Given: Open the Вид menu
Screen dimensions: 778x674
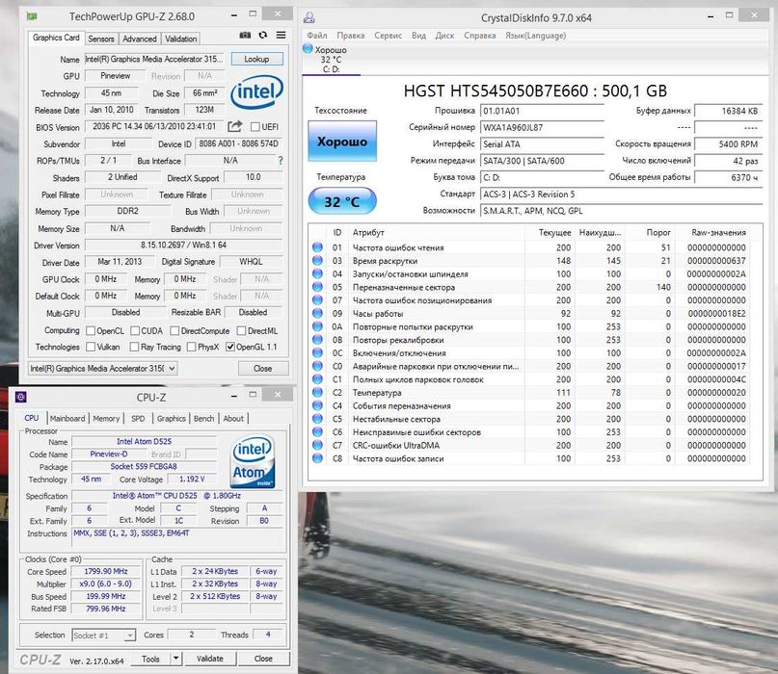Looking at the screenshot, I should click(418, 36).
